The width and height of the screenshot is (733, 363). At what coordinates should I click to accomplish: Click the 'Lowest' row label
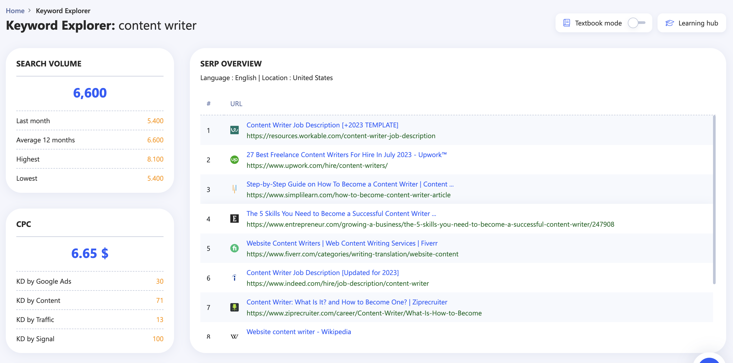(27, 178)
